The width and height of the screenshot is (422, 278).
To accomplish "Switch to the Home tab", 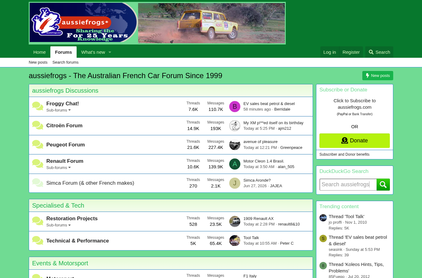I will [x=40, y=52].
